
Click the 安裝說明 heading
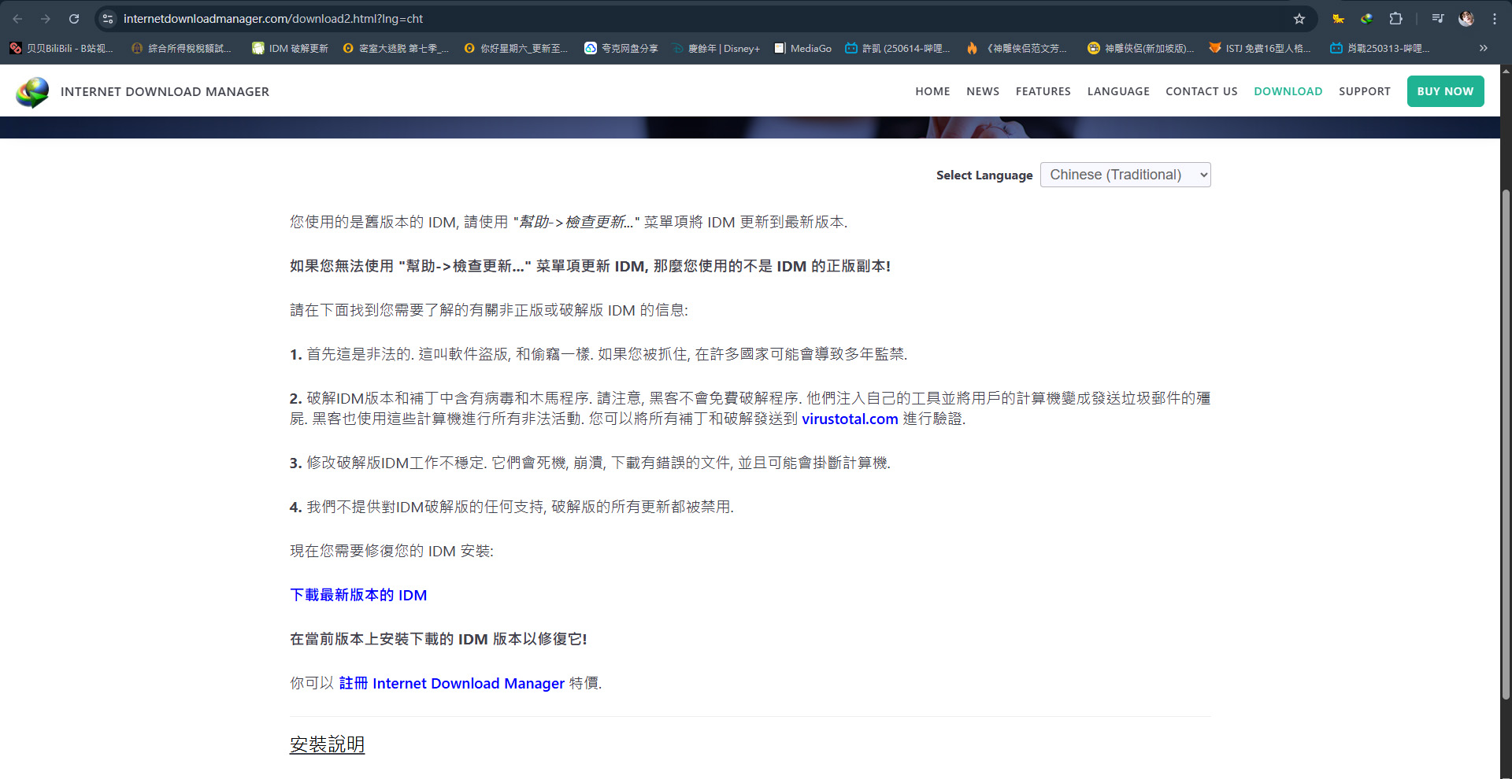327,744
